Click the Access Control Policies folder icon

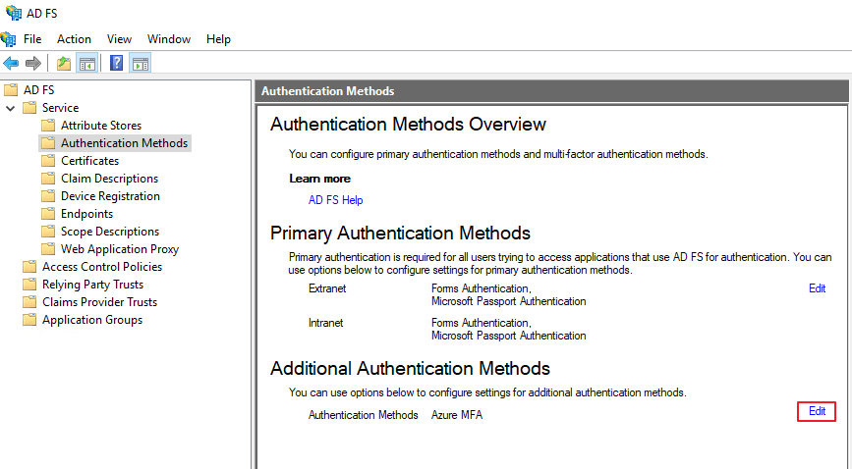point(29,267)
